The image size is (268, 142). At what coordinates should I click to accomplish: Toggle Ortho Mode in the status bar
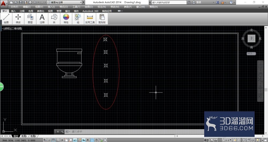tap(57, 140)
